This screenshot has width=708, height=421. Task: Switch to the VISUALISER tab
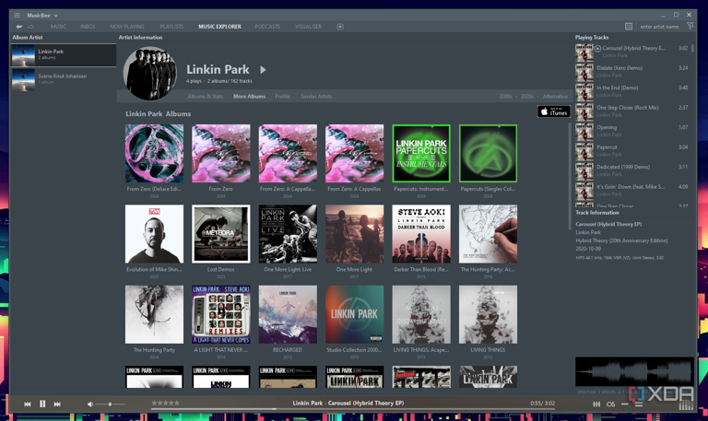pyautogui.click(x=309, y=27)
